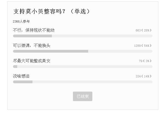
Task: Click the 1289 (54%) vote count
Action: tap(143, 46)
